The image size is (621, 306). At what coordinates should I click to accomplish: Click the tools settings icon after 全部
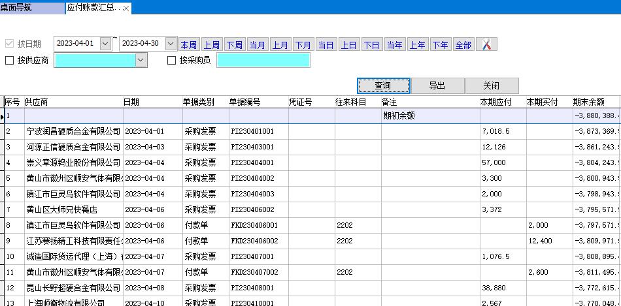pos(486,44)
